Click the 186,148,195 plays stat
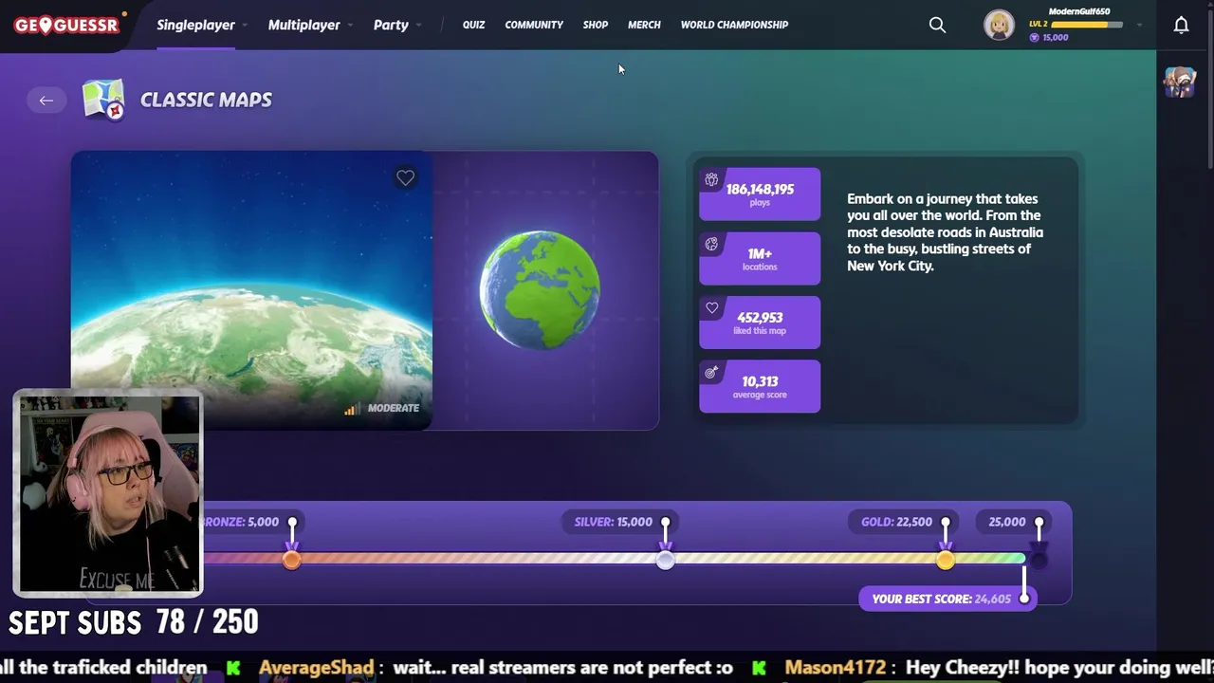1214x683 pixels. (x=760, y=194)
